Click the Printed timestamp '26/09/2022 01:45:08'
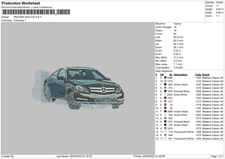Viewport: 225px width, 159px height. click(154, 156)
